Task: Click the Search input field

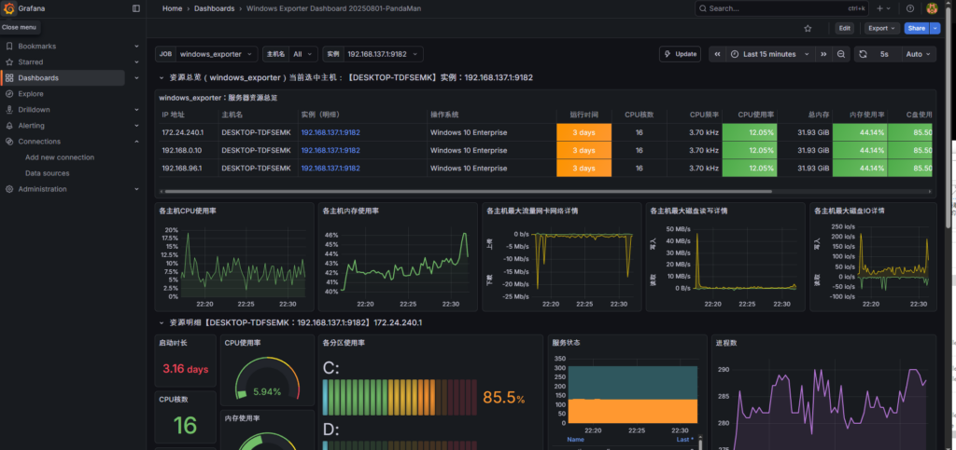Action: 773,8
